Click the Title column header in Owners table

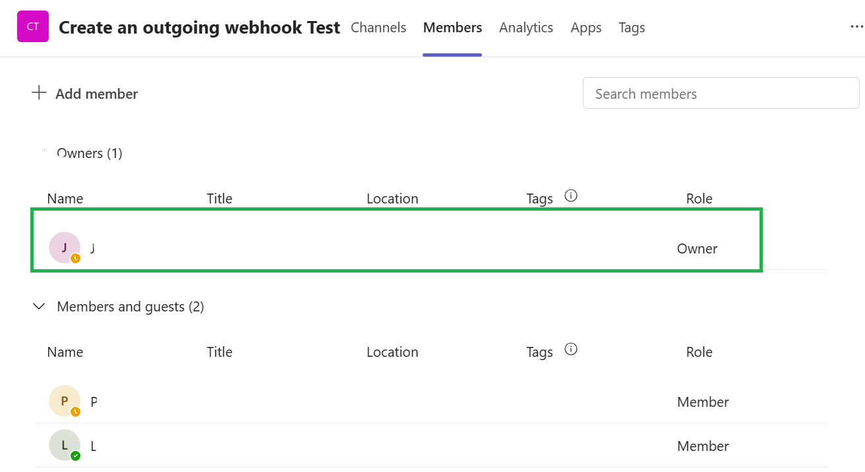(220, 199)
